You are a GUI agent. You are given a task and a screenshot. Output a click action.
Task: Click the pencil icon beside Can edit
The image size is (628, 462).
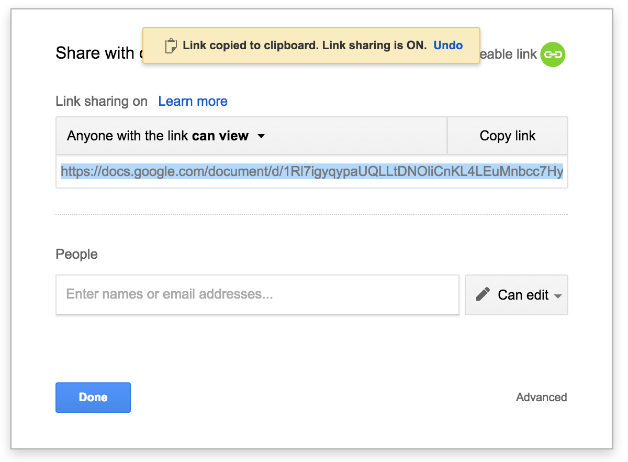pos(483,294)
